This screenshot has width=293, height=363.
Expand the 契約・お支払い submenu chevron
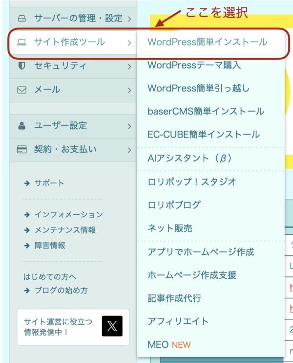(129, 150)
